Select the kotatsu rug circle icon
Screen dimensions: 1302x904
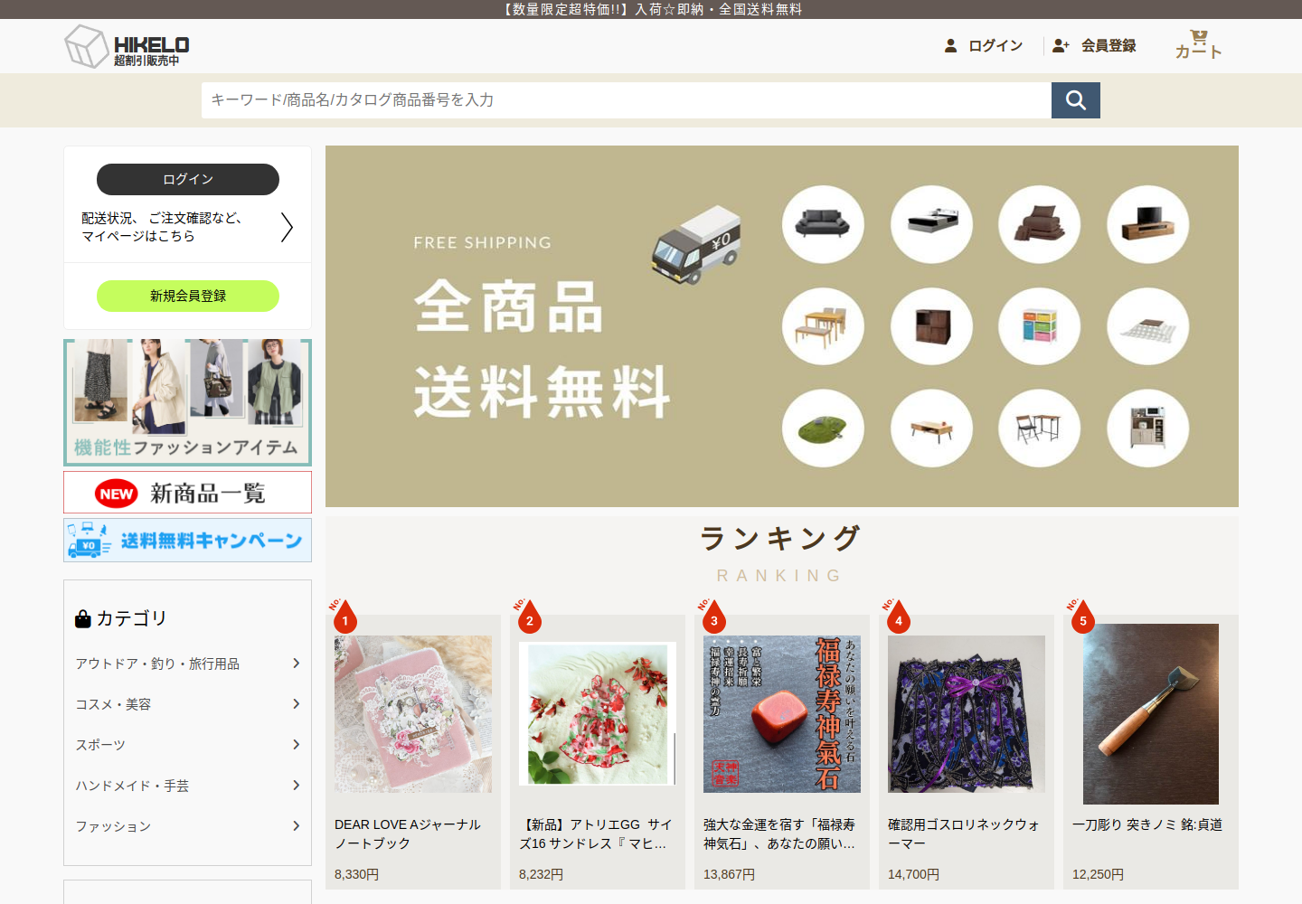[1147, 326]
